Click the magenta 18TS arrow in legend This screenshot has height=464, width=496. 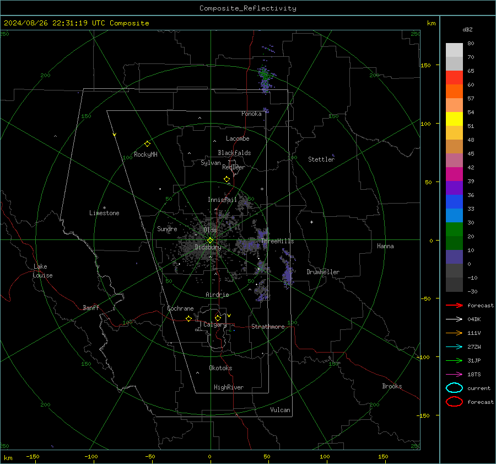coord(454,375)
